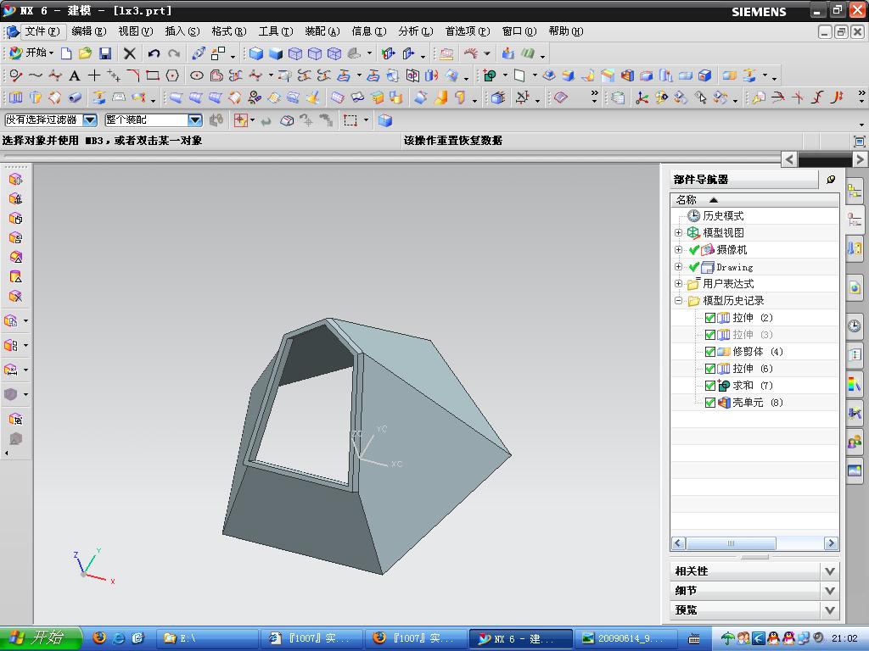Open the 插入(S) menu
This screenshot has width=869, height=651.
(182, 31)
